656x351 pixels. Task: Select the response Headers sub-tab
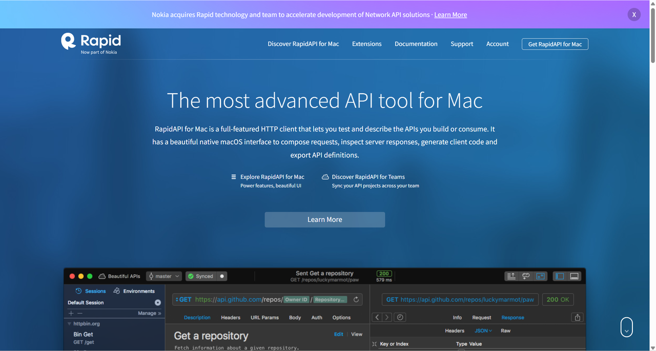[x=455, y=331]
